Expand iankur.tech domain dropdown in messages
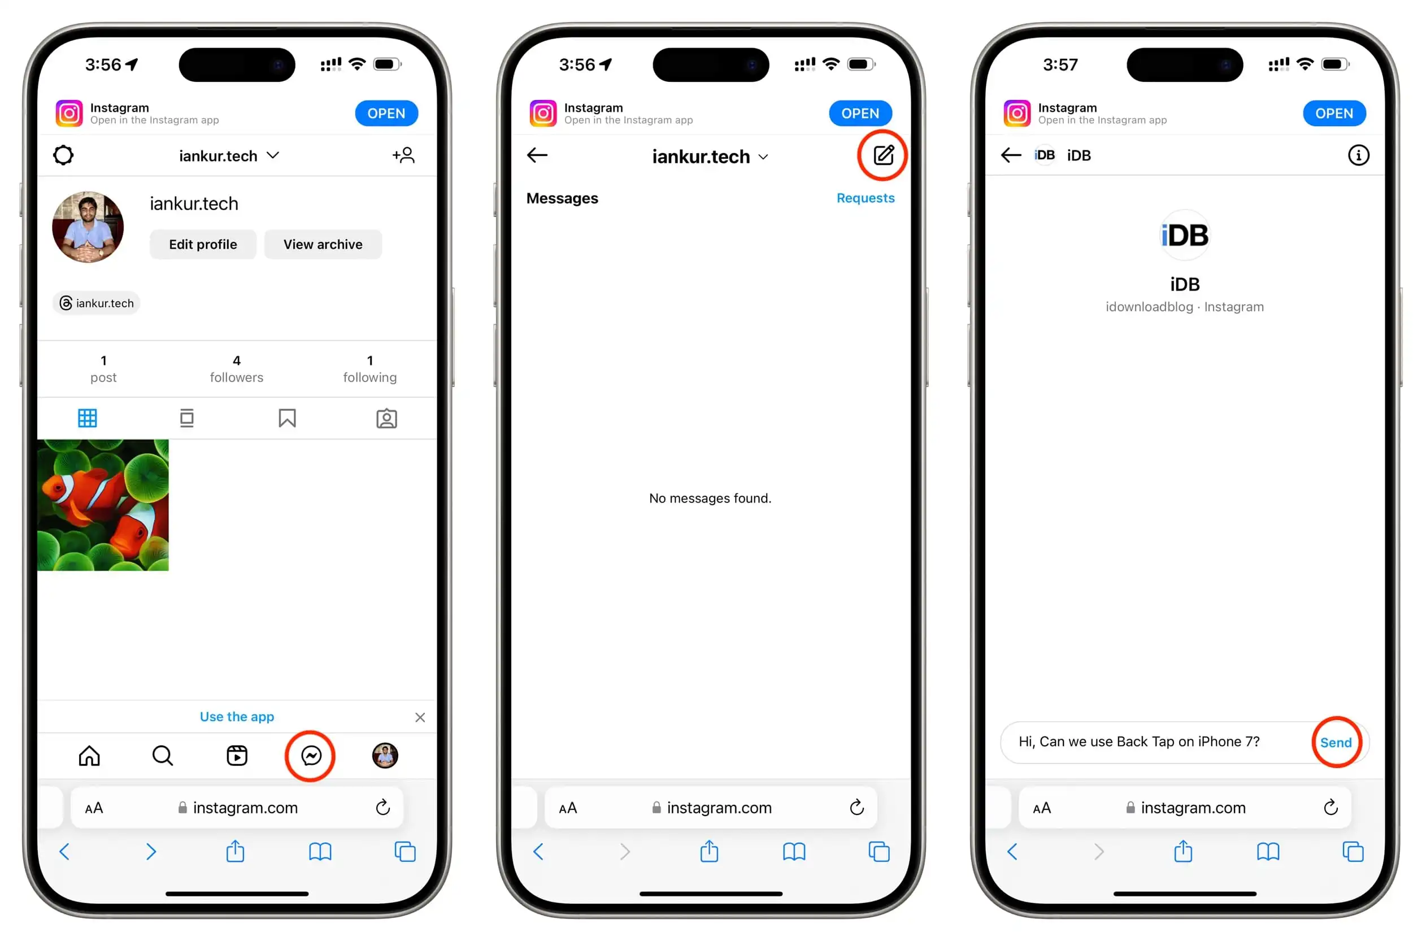1422x941 pixels. [710, 155]
